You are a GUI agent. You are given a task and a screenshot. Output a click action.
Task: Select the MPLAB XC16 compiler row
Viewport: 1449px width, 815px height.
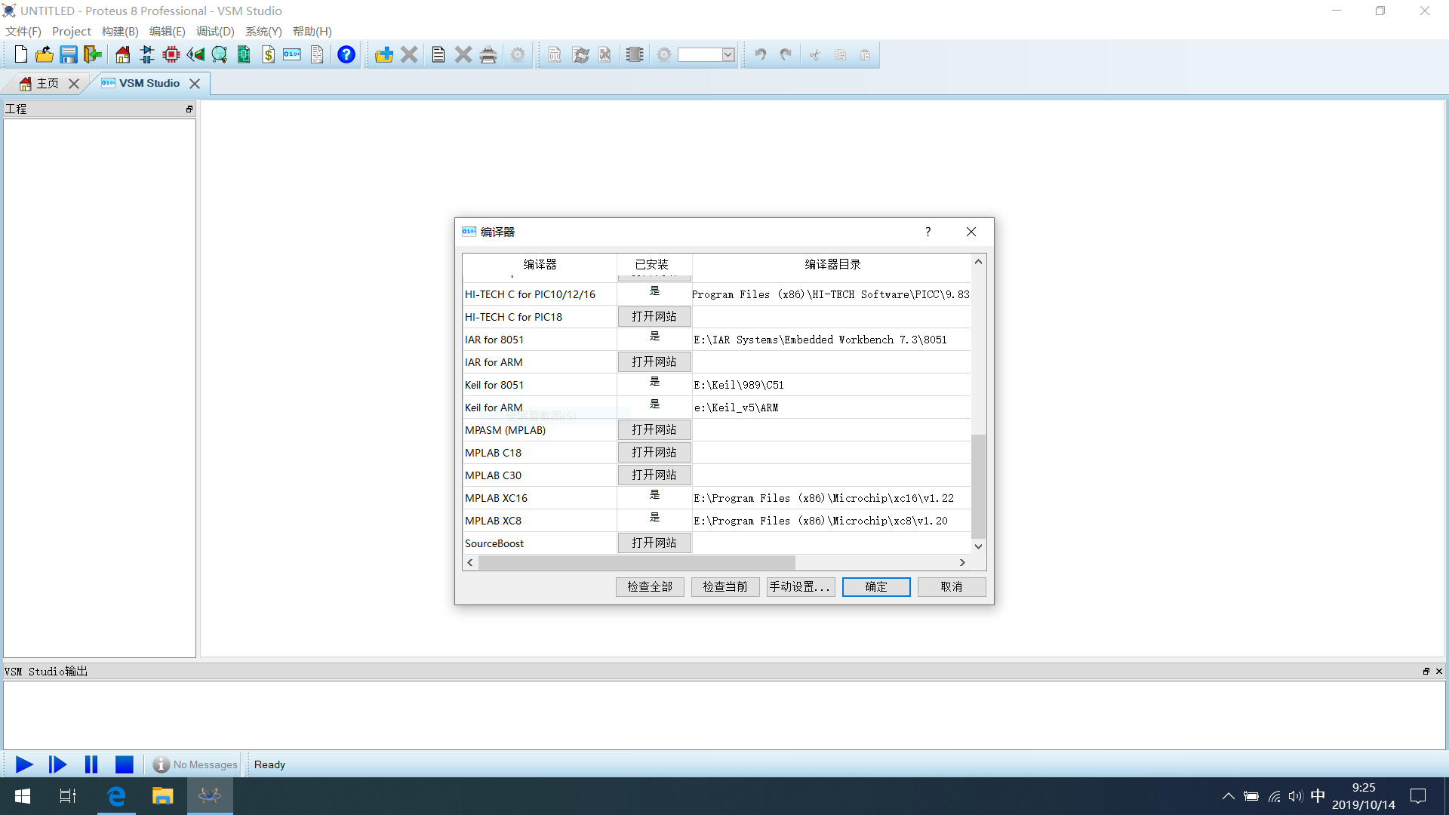(717, 498)
